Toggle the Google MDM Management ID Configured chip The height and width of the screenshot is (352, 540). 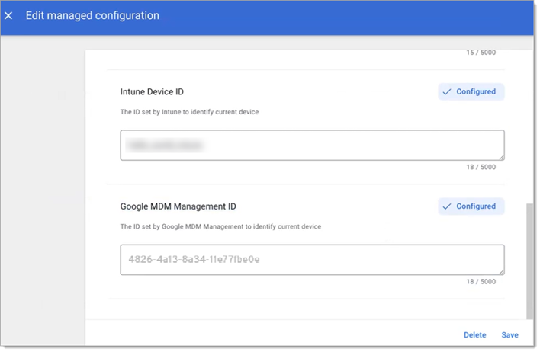coord(471,206)
